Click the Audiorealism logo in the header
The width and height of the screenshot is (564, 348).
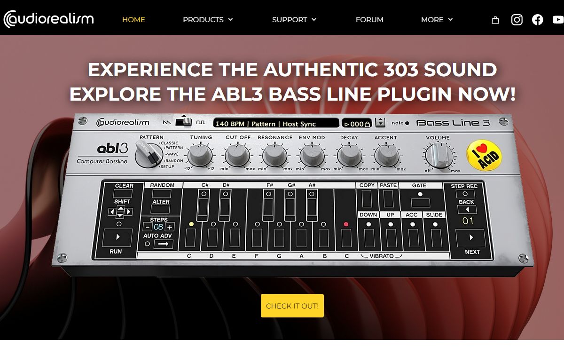[x=49, y=19]
